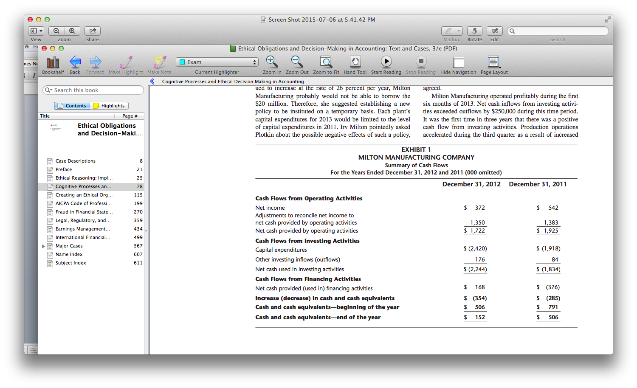Image resolution: width=637 pixels, height=388 pixels.
Task: Click the Rotate button in Preview
Action: (474, 31)
